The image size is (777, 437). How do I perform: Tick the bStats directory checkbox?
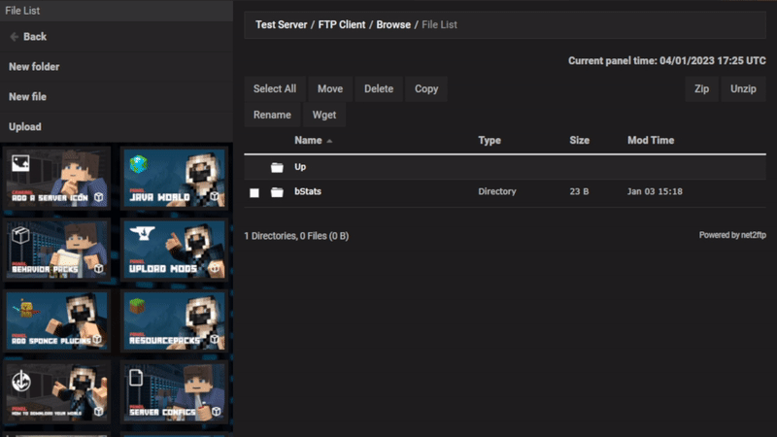click(x=254, y=193)
